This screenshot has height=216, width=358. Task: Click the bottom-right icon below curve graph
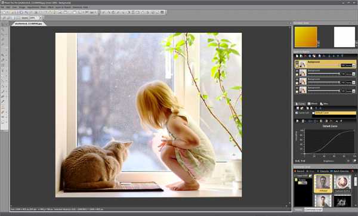click(x=355, y=161)
